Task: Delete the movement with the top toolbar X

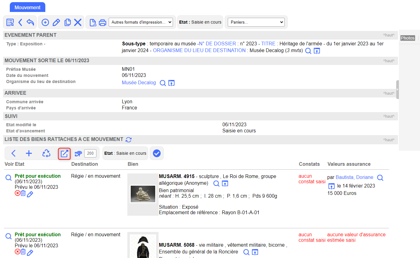Action: pos(78,22)
